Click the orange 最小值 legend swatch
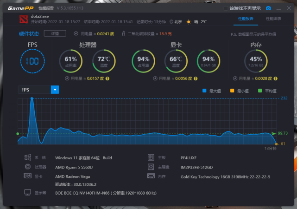297x209 pixels. tap(232, 91)
